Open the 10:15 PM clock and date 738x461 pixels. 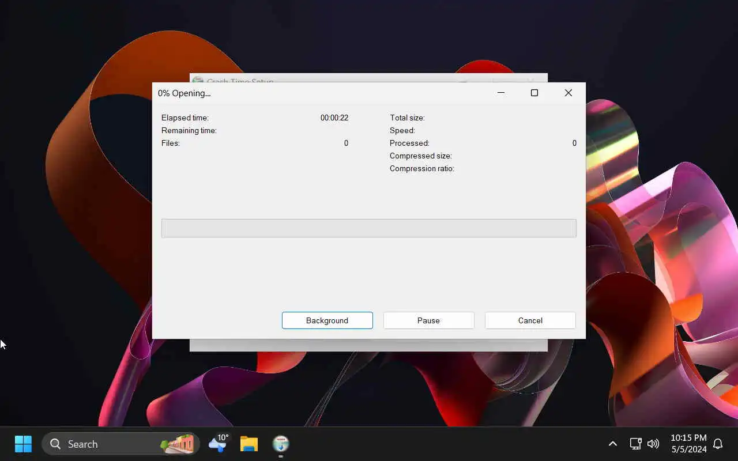(688, 444)
